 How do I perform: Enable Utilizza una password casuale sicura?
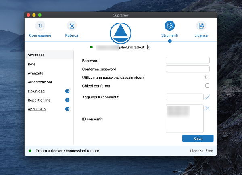(207, 77)
